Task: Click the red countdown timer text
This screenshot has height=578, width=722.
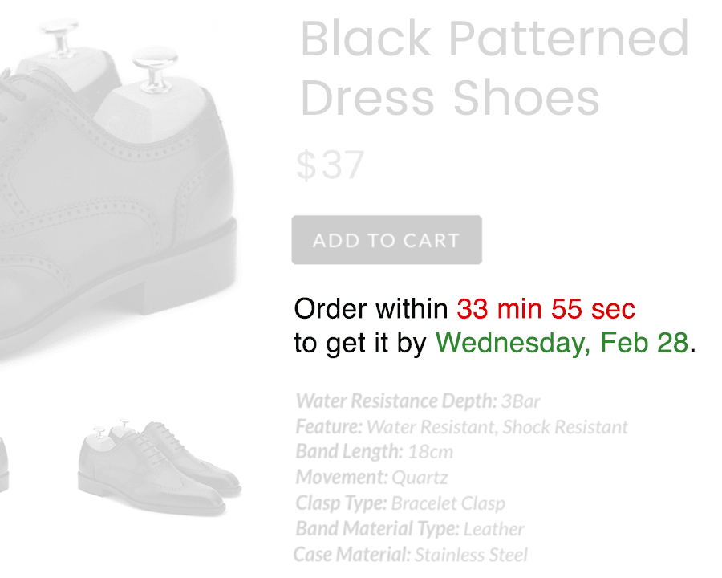Action: coord(544,308)
